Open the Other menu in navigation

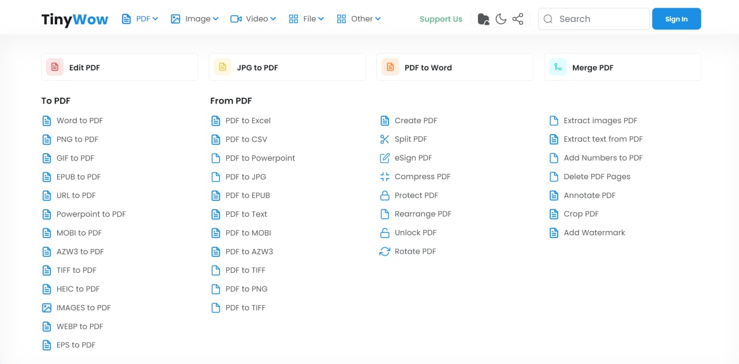click(x=359, y=19)
